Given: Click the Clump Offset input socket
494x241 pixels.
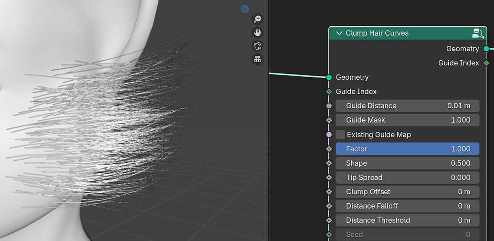Looking at the screenshot, I should [x=329, y=192].
